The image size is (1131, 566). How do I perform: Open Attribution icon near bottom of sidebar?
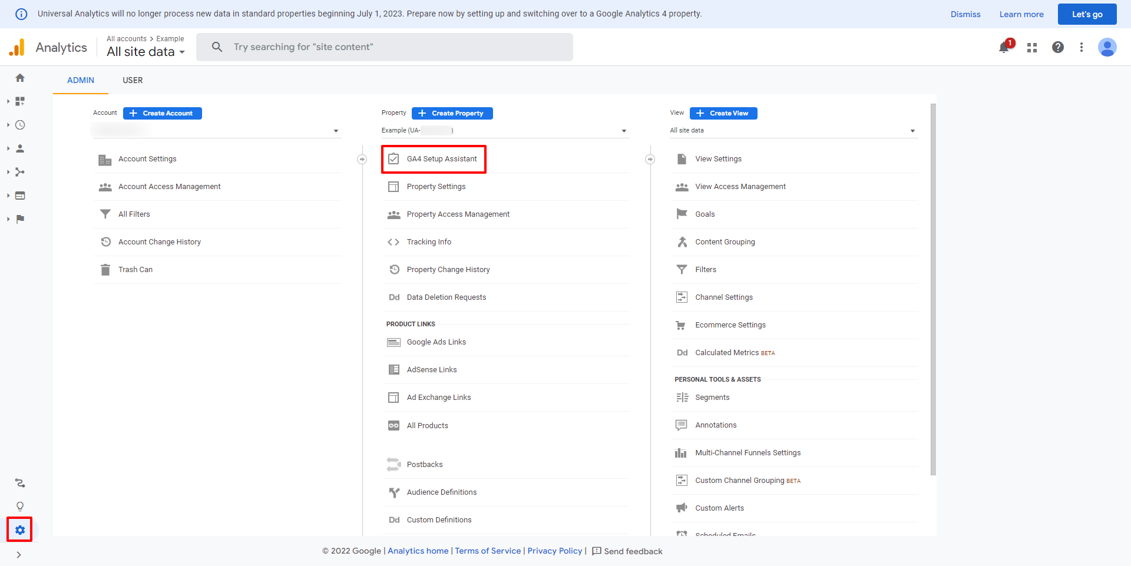pos(20,483)
